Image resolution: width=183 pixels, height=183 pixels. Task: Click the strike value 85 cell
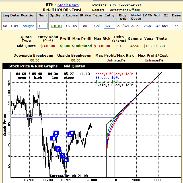(x=85, y=26)
